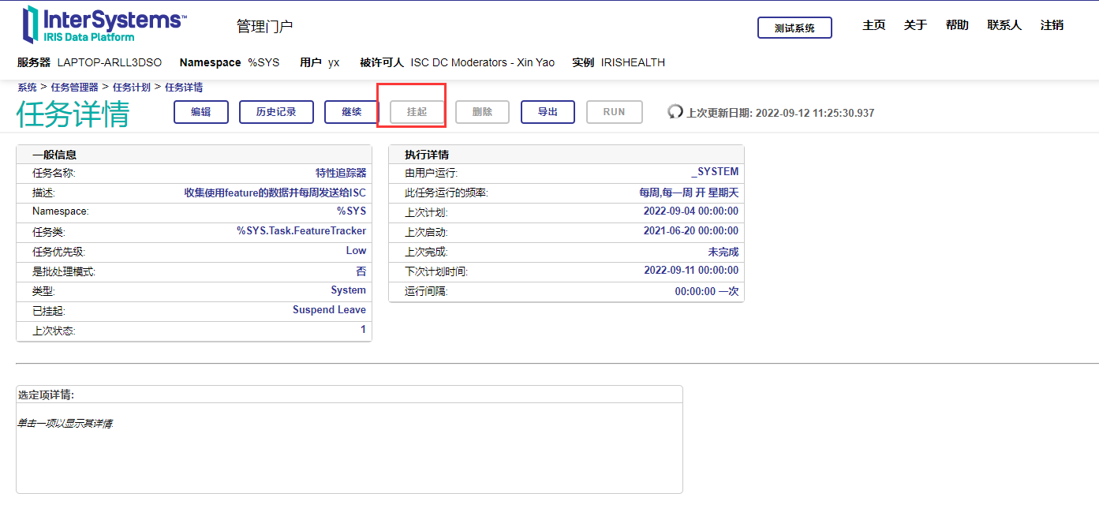This screenshot has height=516, width=1099.
Task: Click the run-as user _SYSTEM
Action: [715, 171]
